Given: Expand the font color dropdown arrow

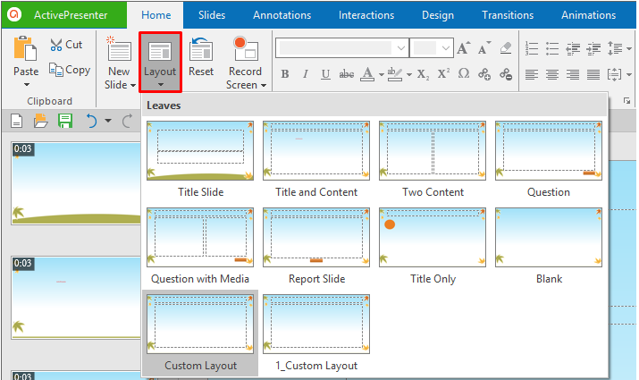Looking at the screenshot, I should [x=382, y=74].
